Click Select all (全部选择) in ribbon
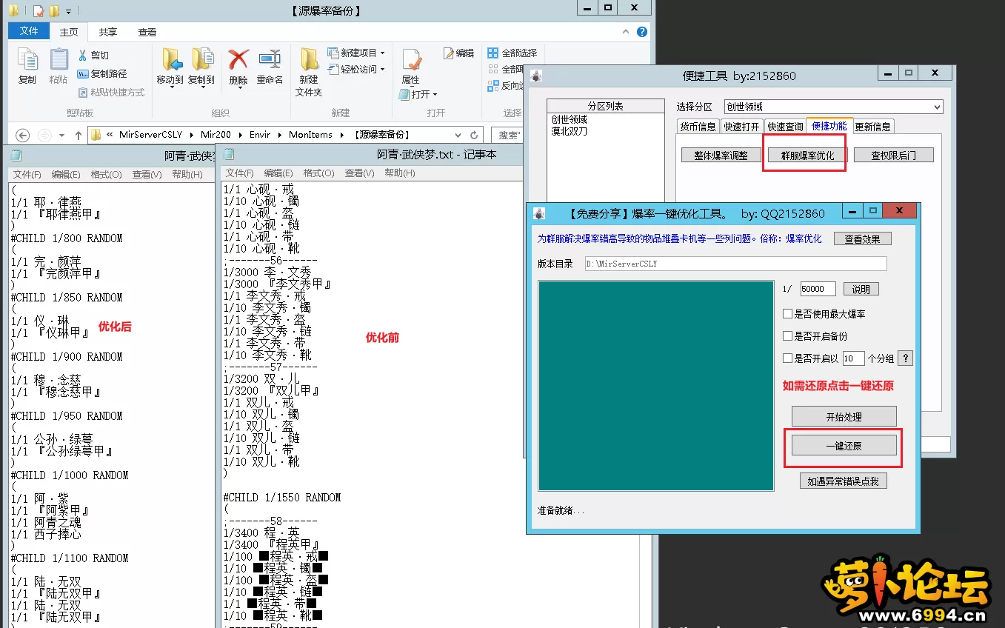 coord(512,53)
